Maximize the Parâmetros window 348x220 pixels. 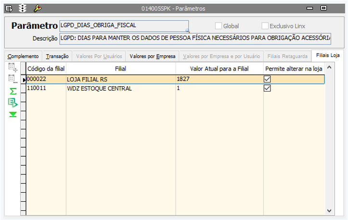click(323, 8)
